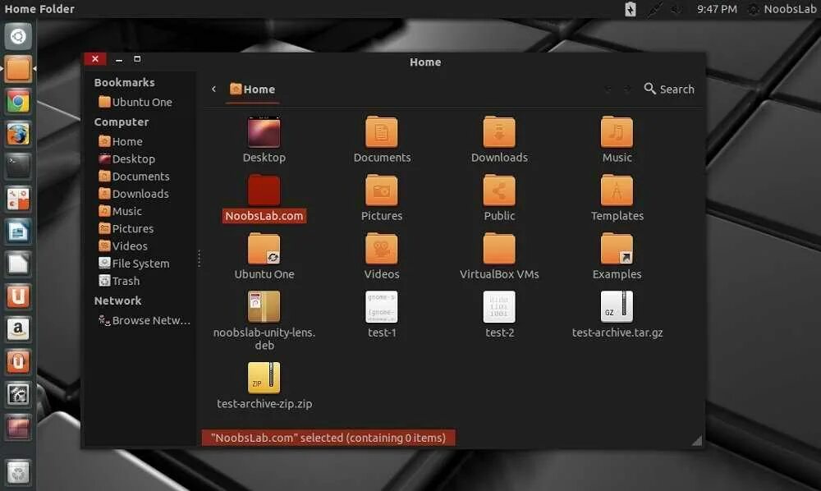Open the Public folder icon
Screen dimensions: 821x491
click(499, 190)
